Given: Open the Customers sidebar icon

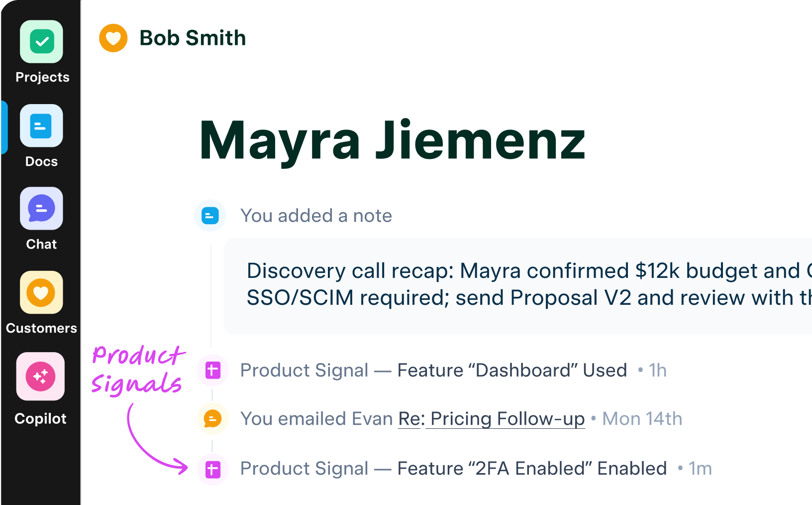Looking at the screenshot, I should 41,292.
